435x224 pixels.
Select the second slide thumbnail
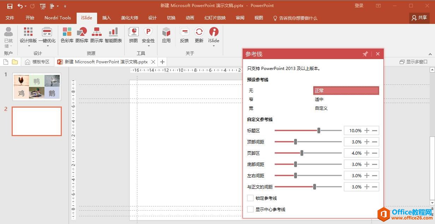point(37,121)
